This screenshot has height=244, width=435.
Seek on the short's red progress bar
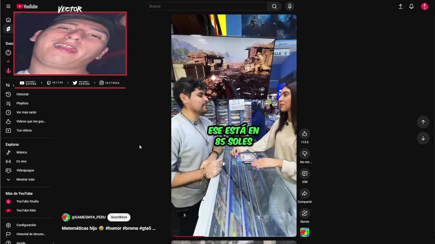[234, 236]
